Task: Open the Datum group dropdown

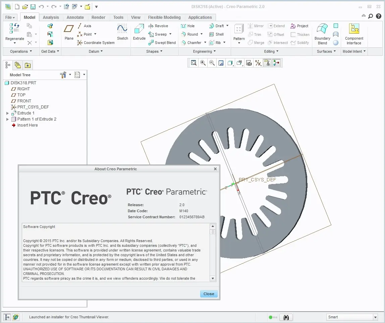Action: (96, 51)
